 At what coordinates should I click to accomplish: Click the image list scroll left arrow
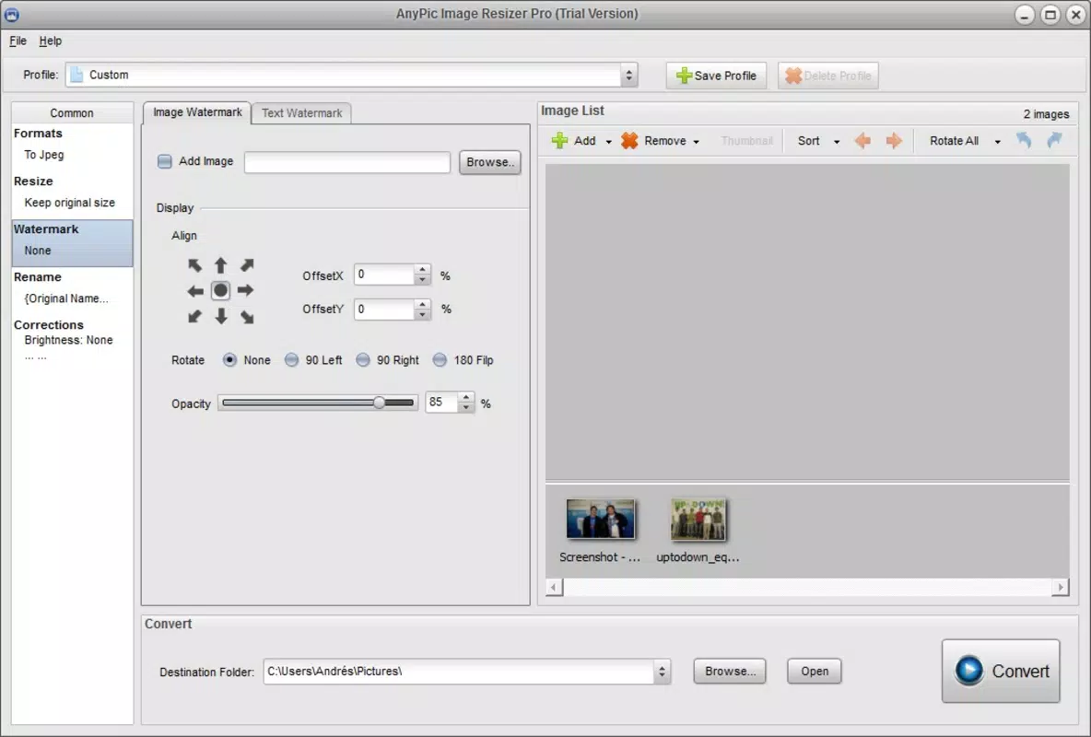[x=554, y=588]
